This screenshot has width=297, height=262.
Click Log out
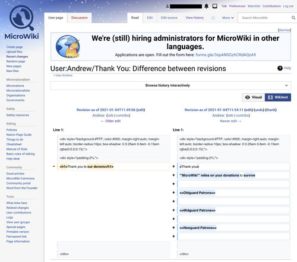pyautogui.click(x=288, y=6)
